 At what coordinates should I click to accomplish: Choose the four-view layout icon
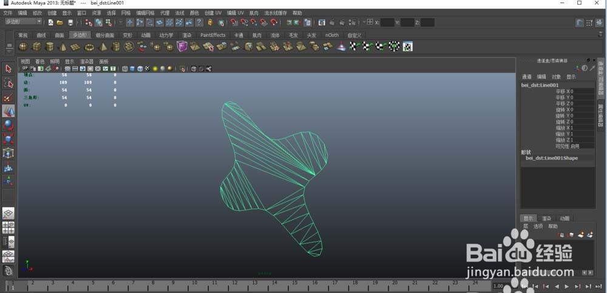click(8, 227)
